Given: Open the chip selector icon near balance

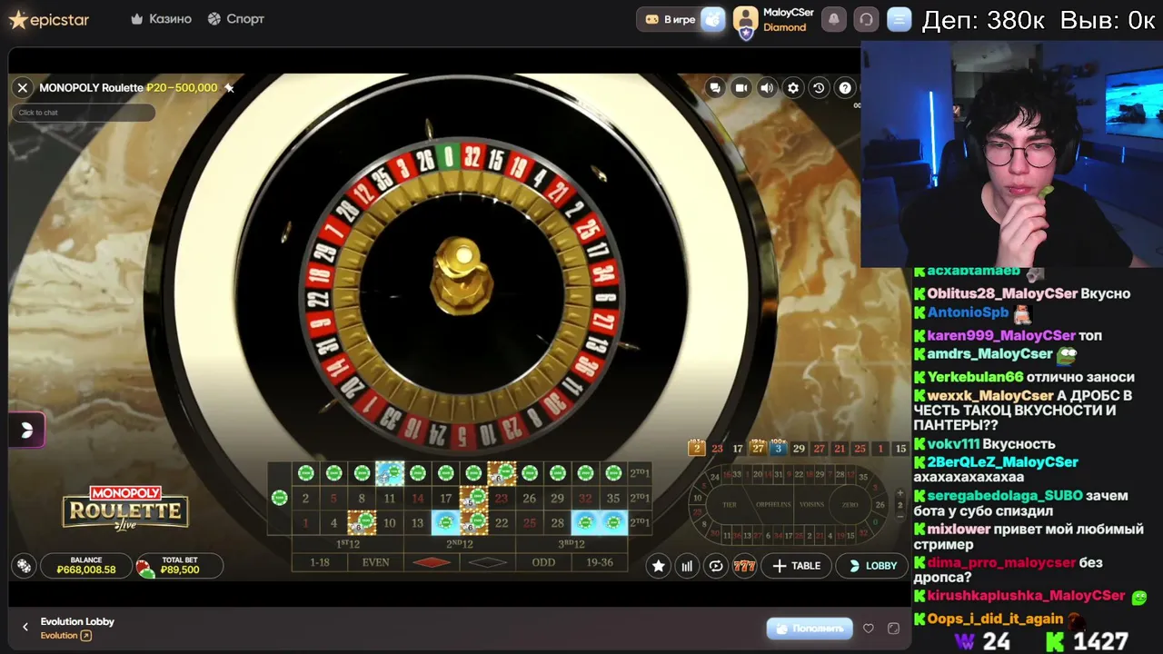Looking at the screenshot, I should [25, 567].
